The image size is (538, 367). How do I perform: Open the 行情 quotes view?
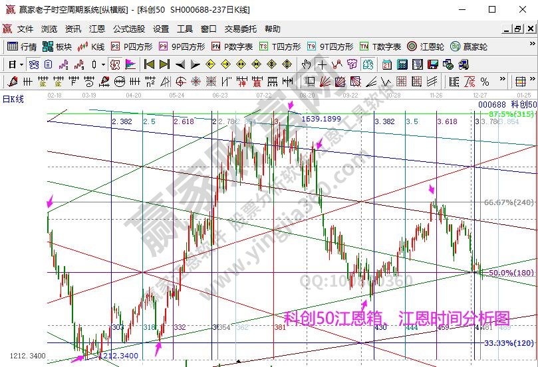[23, 46]
